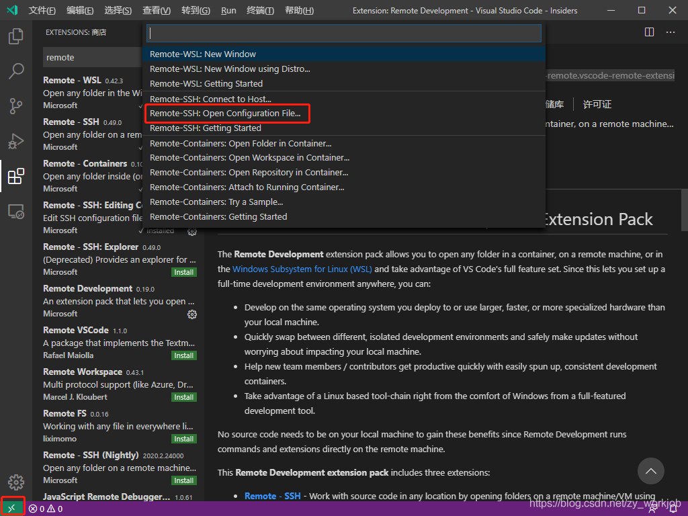Focus the command palette input box
This screenshot has width=688, height=516.
pyautogui.click(x=344, y=34)
